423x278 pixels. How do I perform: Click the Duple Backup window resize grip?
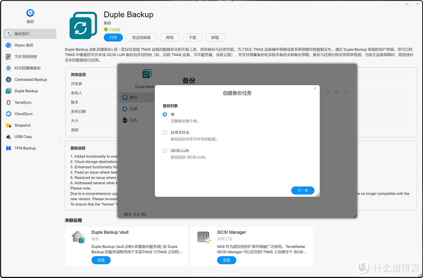(x=354, y=216)
